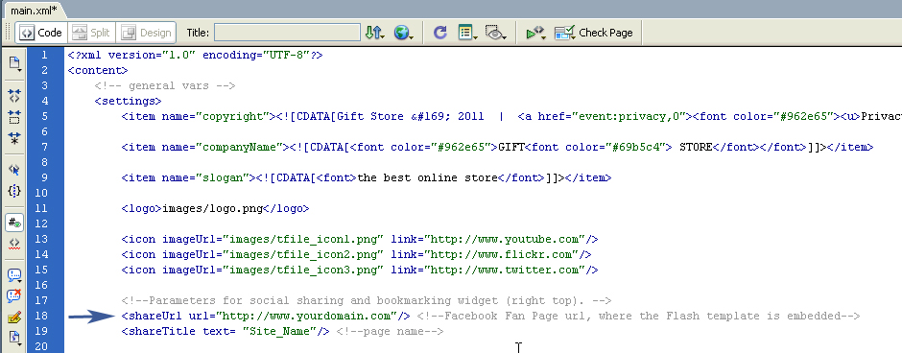Click the "general vars" comment
This screenshot has height=353, width=902.
tap(165, 86)
